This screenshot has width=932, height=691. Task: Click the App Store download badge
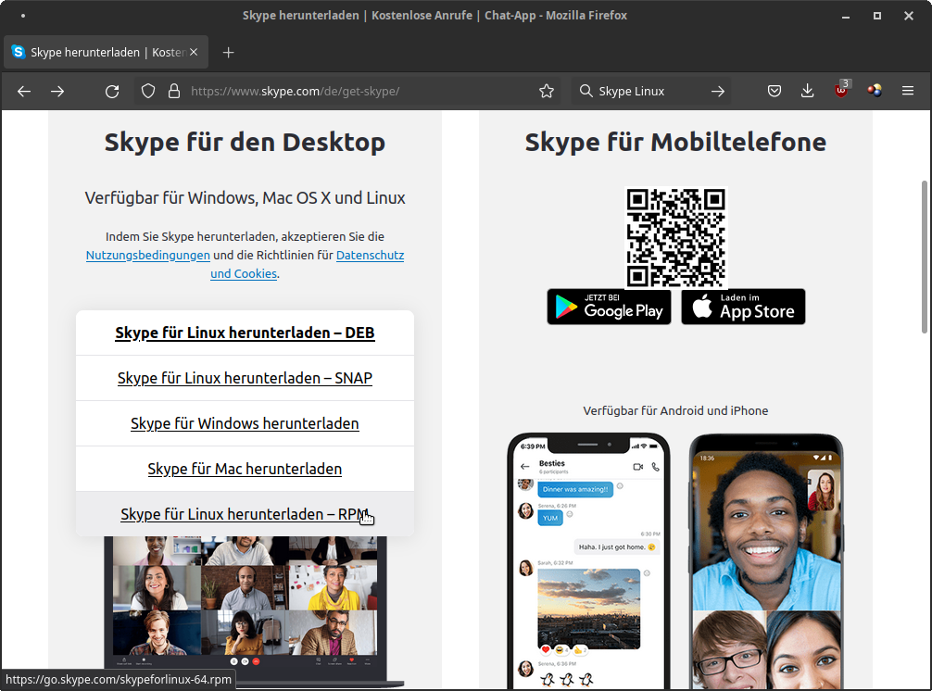(x=743, y=307)
